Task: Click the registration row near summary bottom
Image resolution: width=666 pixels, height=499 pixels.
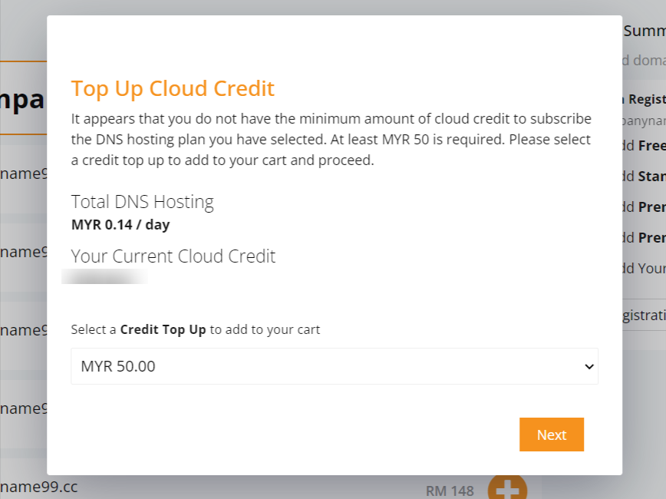Action: coord(644,315)
